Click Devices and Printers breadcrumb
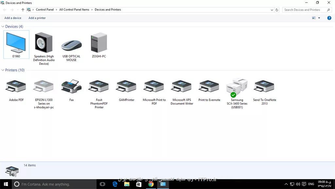This screenshot has height=189, width=335. (x=108, y=9)
